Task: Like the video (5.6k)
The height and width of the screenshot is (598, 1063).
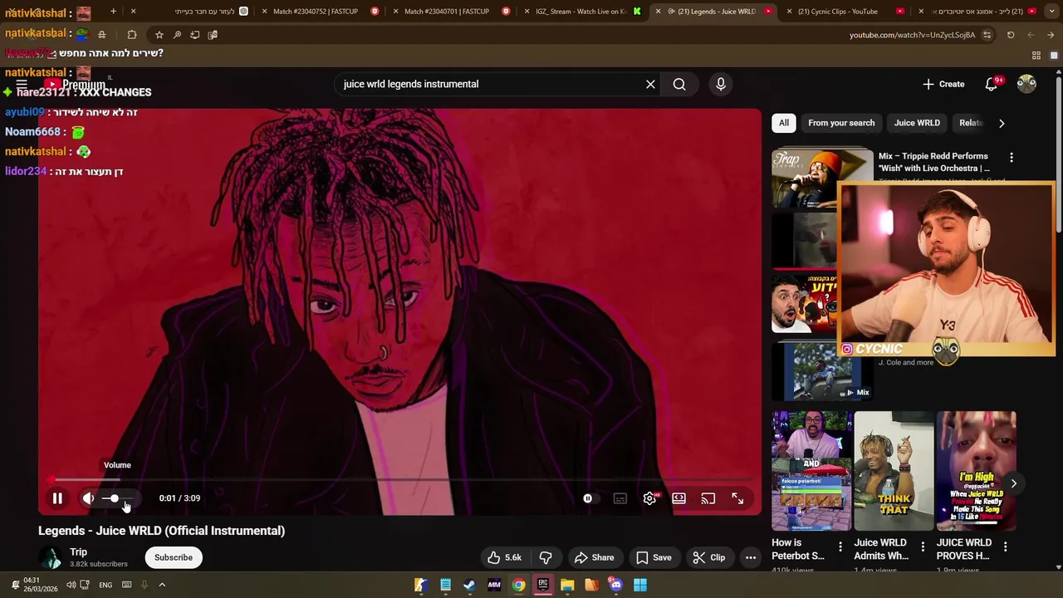Action: (504, 557)
